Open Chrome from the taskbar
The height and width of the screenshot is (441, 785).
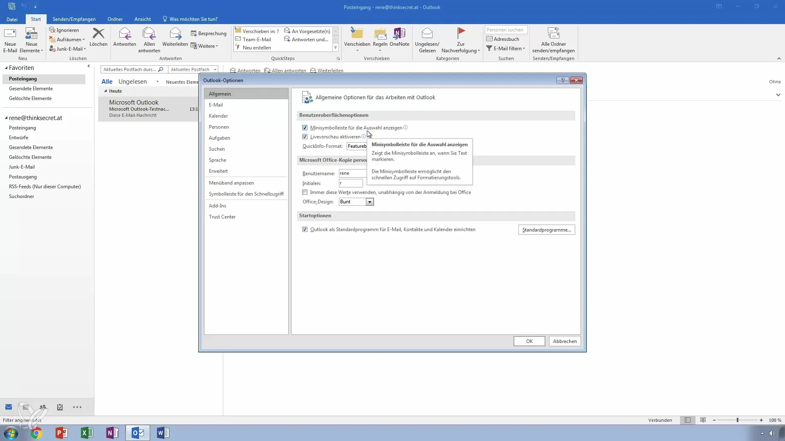tap(36, 433)
